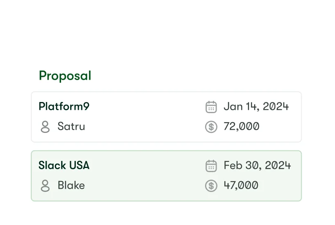The height and width of the screenshot is (225, 335).
Task: Click the Proposal column heading
Action: pyautogui.click(x=65, y=76)
